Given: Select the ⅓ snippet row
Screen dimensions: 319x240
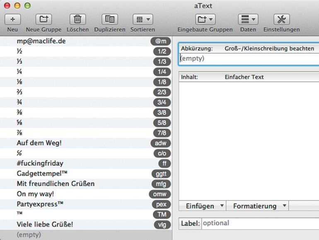Looking at the screenshot, I should [85, 61].
